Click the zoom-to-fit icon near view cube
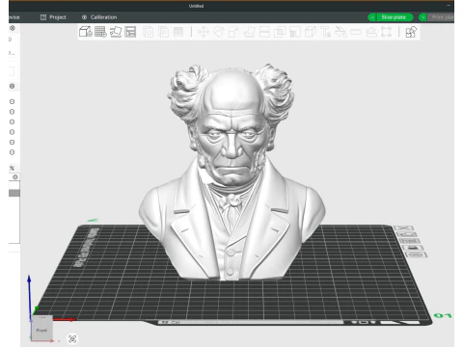The height and width of the screenshot is (347, 463). coord(72,338)
